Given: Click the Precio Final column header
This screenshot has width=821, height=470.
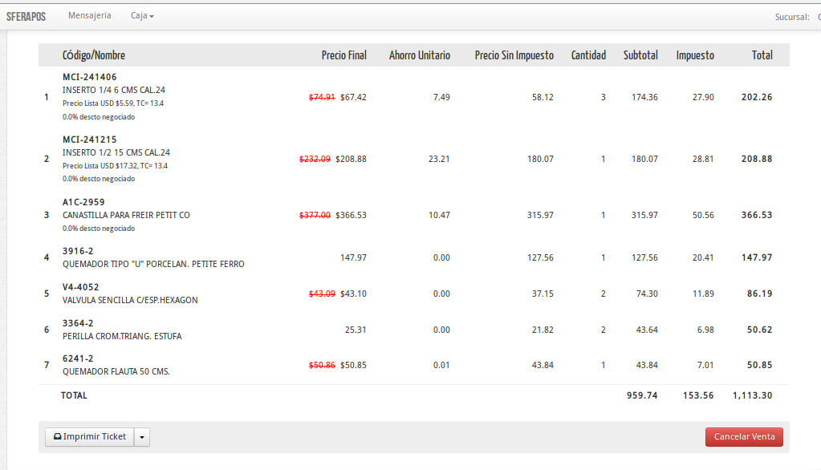Looking at the screenshot, I should pyautogui.click(x=343, y=55).
